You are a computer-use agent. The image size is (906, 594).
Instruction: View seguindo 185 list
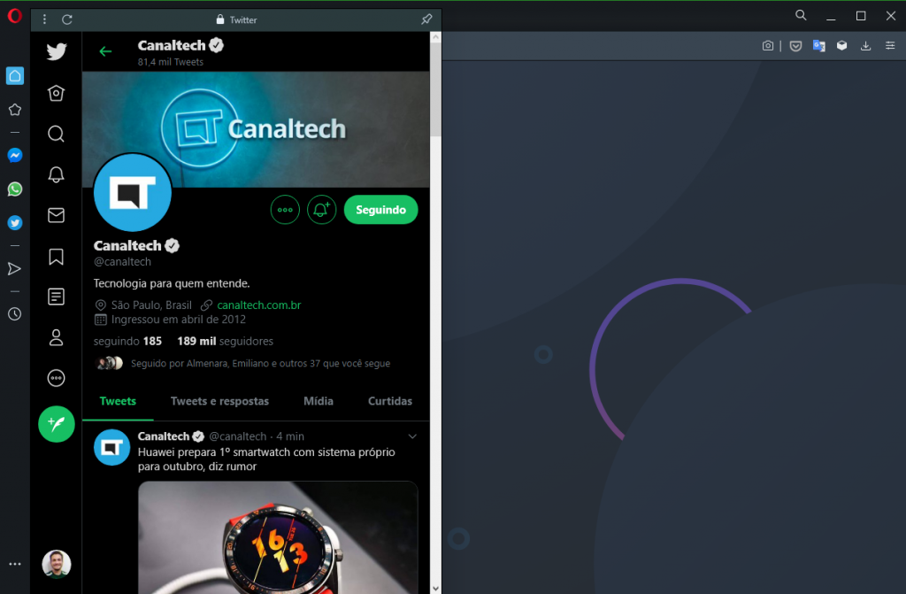[x=127, y=341]
